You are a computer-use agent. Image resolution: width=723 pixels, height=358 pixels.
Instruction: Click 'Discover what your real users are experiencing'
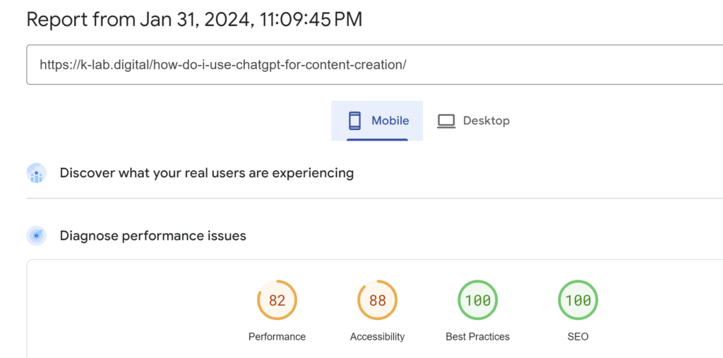207,173
